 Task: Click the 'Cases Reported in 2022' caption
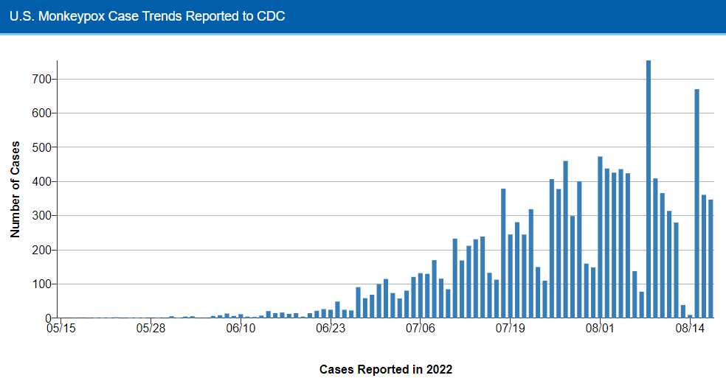386,369
